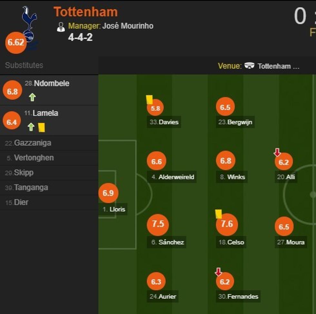Screen dimensions: 316x314
Task: Select substitute Gazzaniga in the list
Action: click(32, 143)
